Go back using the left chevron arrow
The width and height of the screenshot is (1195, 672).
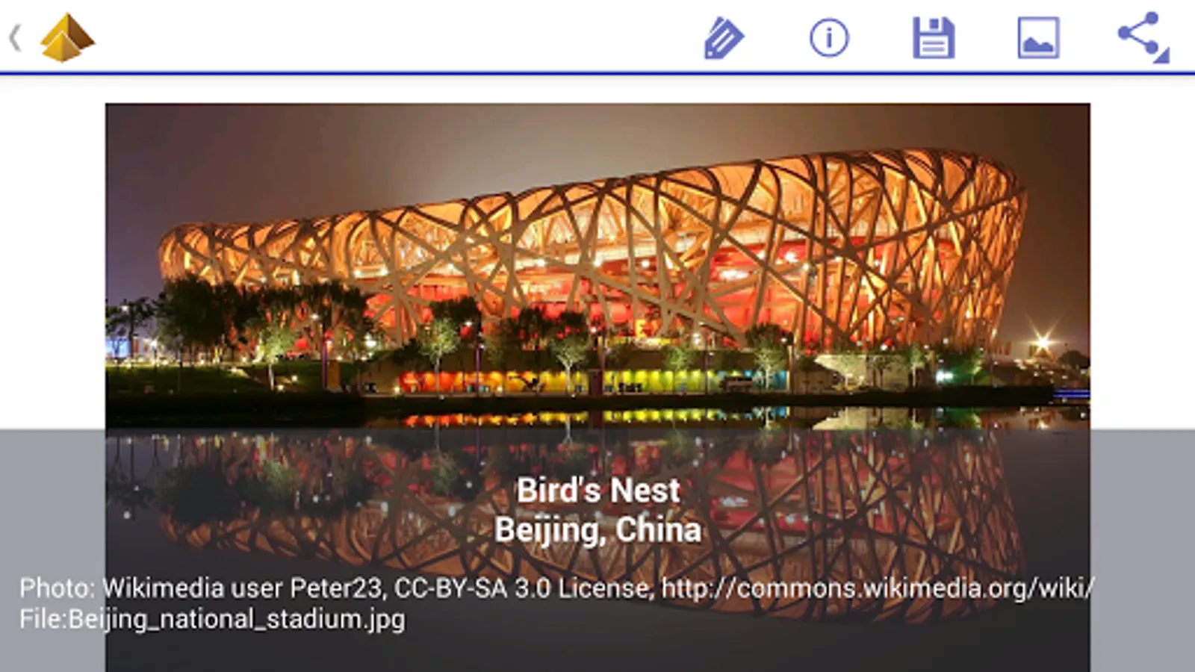coord(14,37)
